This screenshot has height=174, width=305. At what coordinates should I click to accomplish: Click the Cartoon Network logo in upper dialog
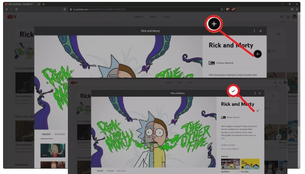pyautogui.click(x=212, y=63)
